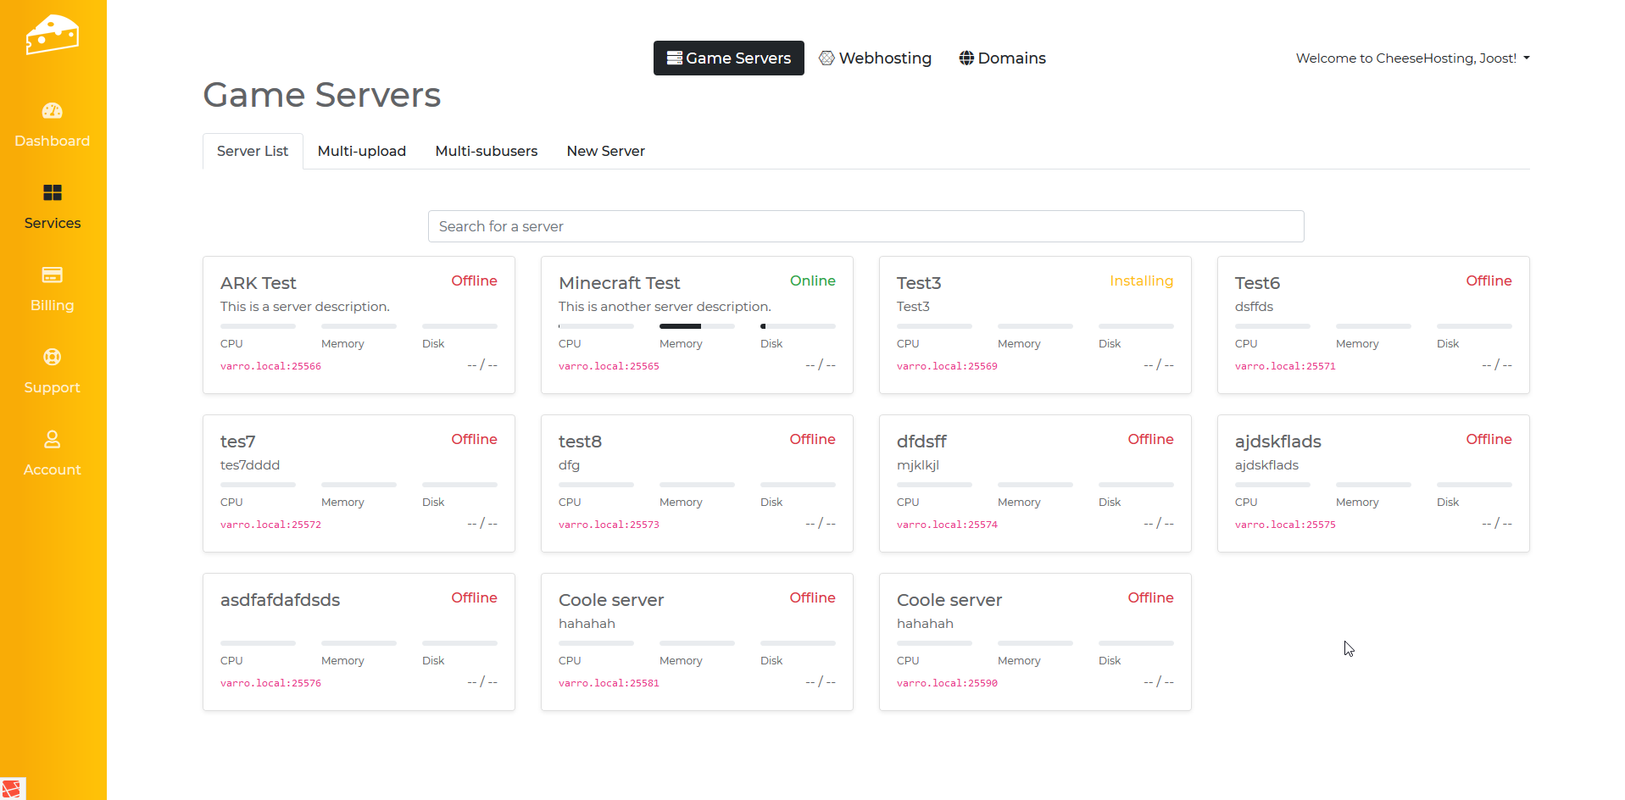The width and height of the screenshot is (1625, 800).
Task: Select the Services grid icon
Action: pyautogui.click(x=52, y=193)
